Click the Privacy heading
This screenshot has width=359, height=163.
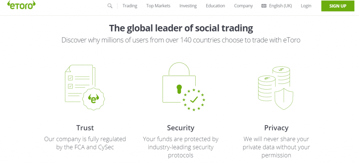coord(276,128)
